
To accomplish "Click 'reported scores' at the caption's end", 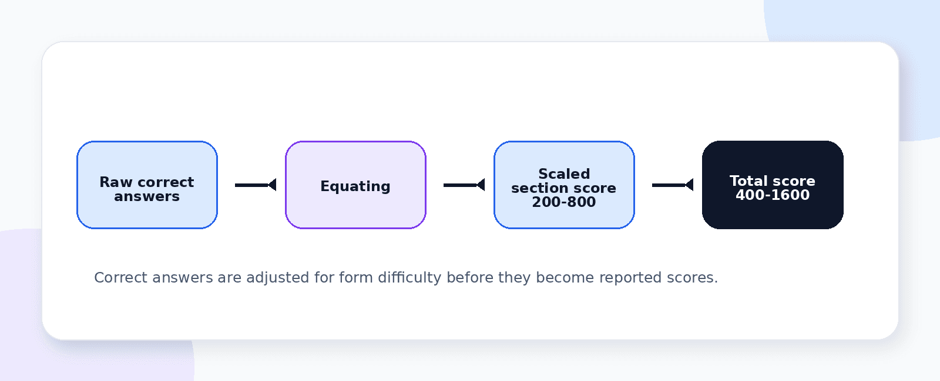I will [658, 277].
